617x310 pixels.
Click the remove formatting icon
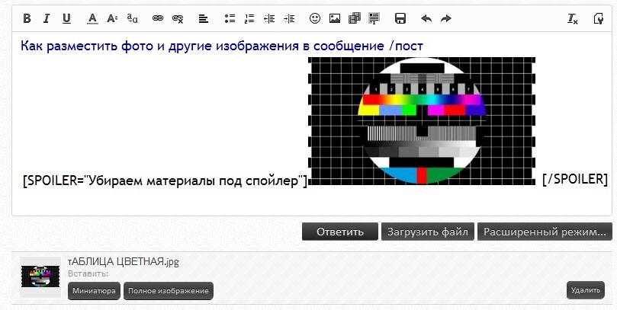click(x=573, y=18)
